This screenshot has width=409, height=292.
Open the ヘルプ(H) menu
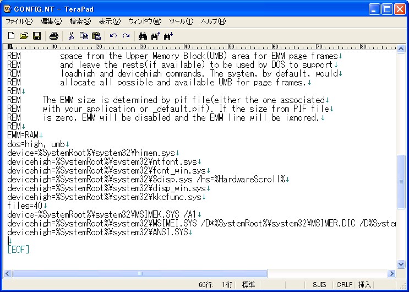click(214, 21)
